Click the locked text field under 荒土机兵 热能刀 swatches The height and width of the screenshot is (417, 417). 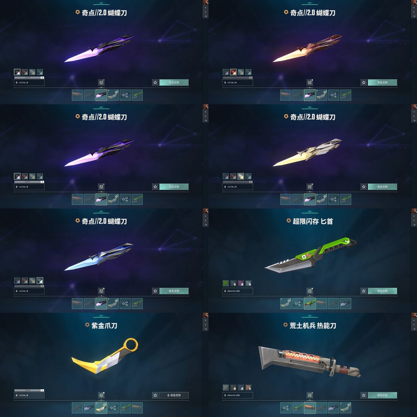[238, 395]
